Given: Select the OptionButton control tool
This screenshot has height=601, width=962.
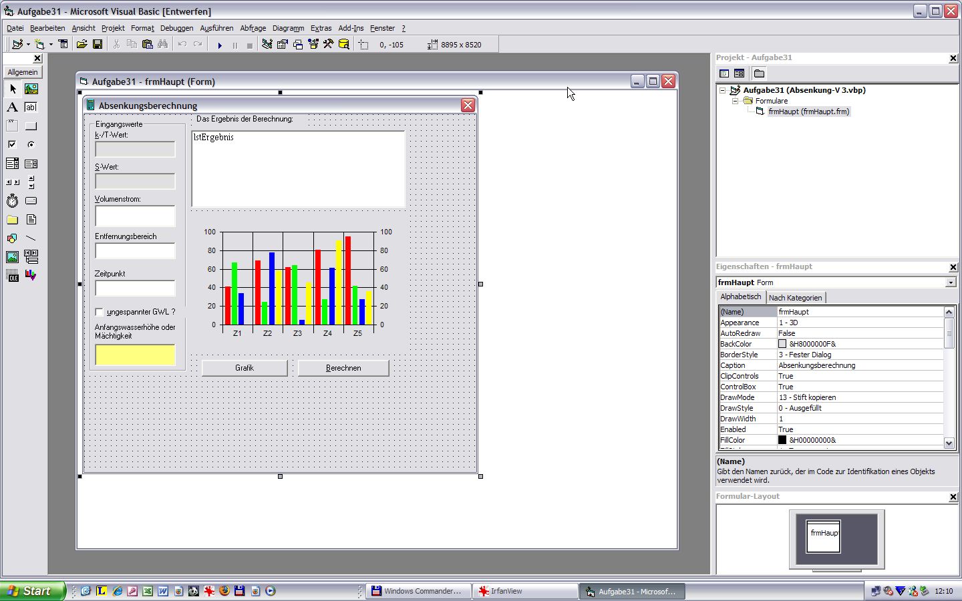Looking at the screenshot, I should tap(31, 145).
